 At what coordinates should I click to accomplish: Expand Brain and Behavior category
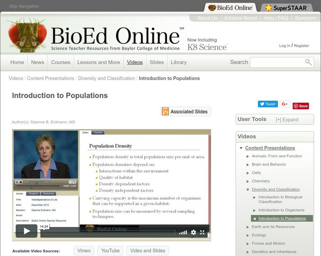click(248, 165)
